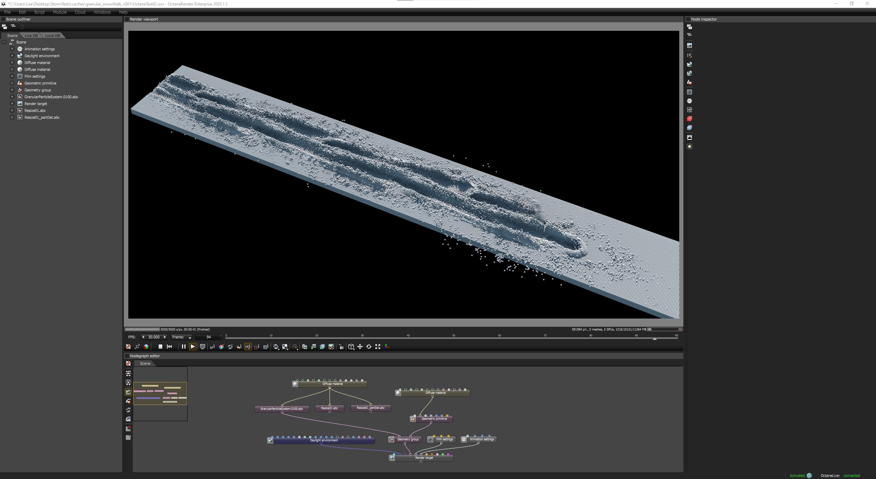Increase FPS with the right arrow
The width and height of the screenshot is (876, 479).
click(165, 337)
